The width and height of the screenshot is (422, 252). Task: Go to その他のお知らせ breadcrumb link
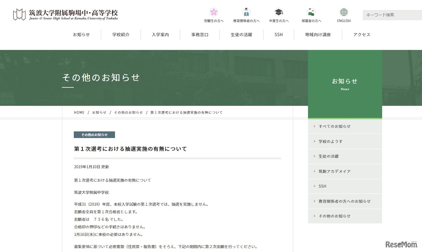coord(128,113)
